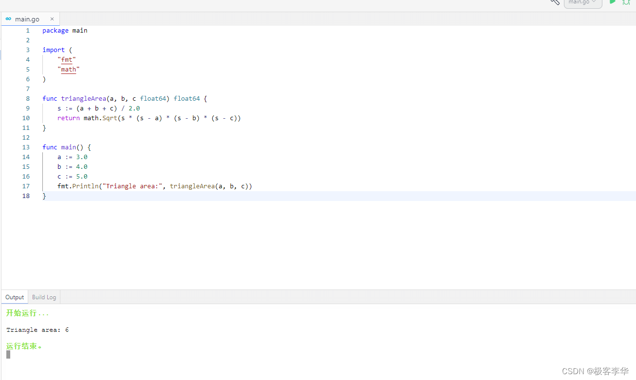Click the "b := 4.0" line
Image resolution: width=636 pixels, height=380 pixels.
pos(73,166)
